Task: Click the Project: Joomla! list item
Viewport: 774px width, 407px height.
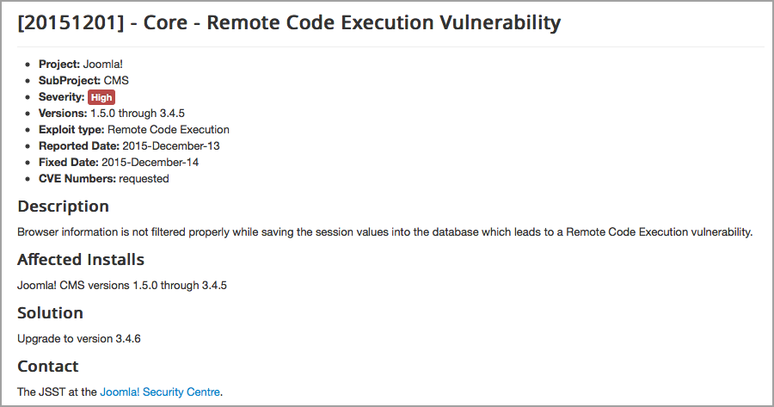Action: point(81,65)
